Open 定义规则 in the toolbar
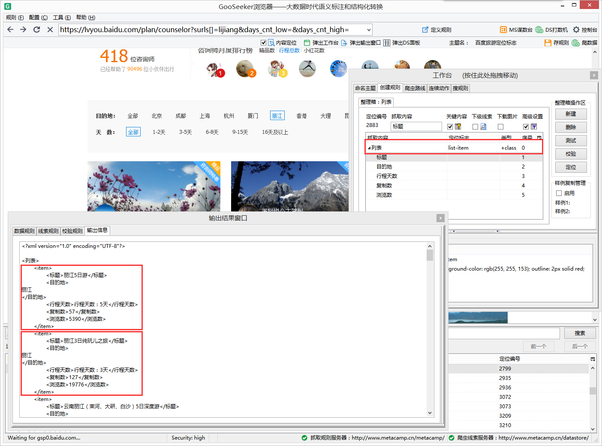The height and width of the screenshot is (446, 602). click(437, 30)
